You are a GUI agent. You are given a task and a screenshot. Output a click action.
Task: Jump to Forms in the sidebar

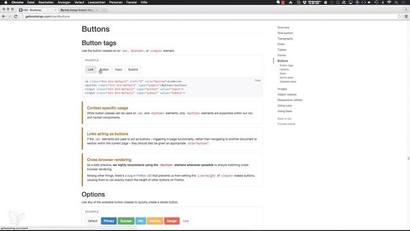point(282,55)
